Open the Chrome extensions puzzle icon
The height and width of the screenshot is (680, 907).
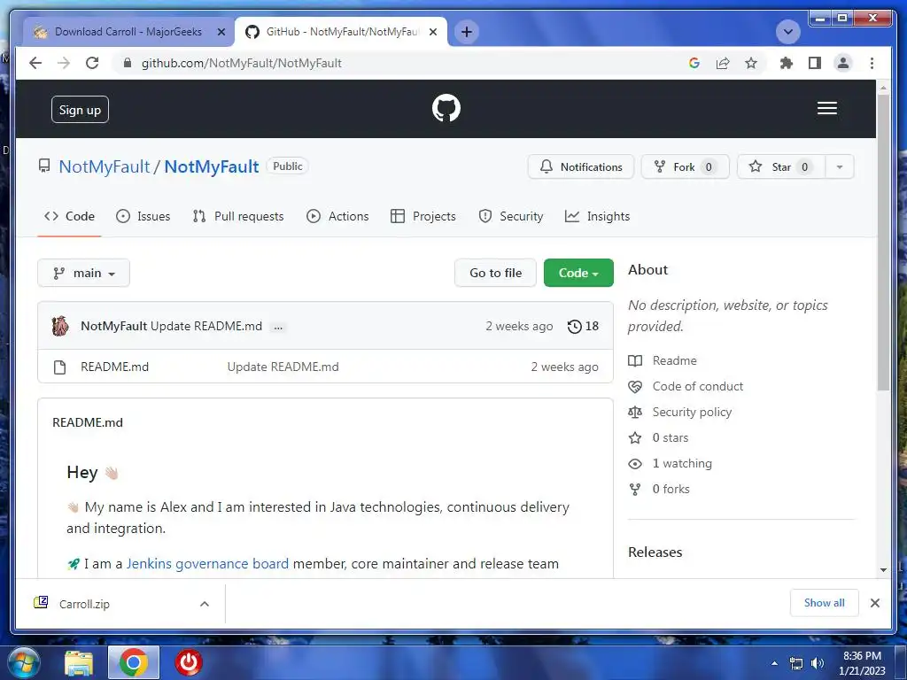[x=787, y=63]
